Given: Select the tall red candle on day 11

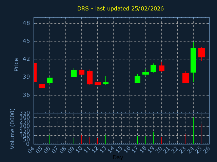Looking at the screenshot, I should (90, 77).
